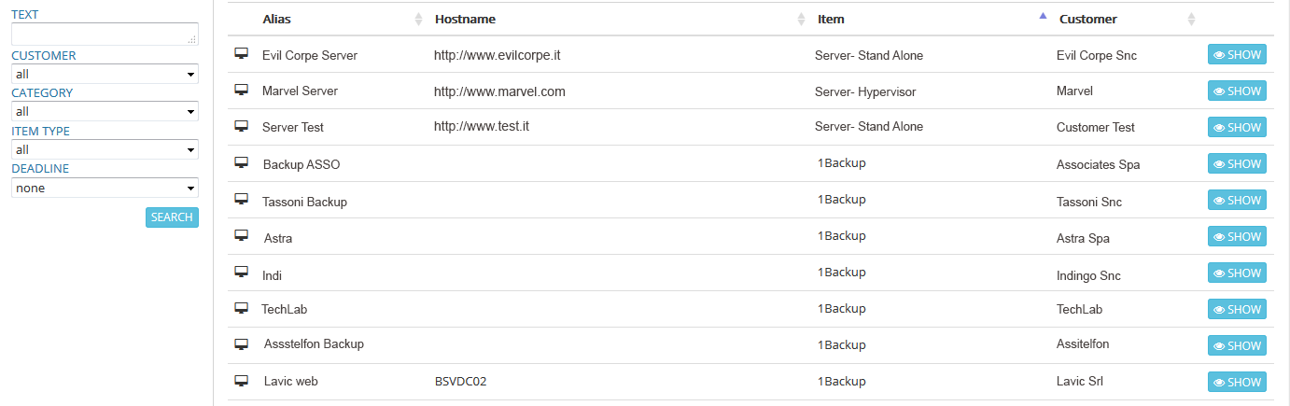Click the monitor icon beside Tassoni Backup
Screen dimensions: 1290x406
pyautogui.click(x=241, y=200)
